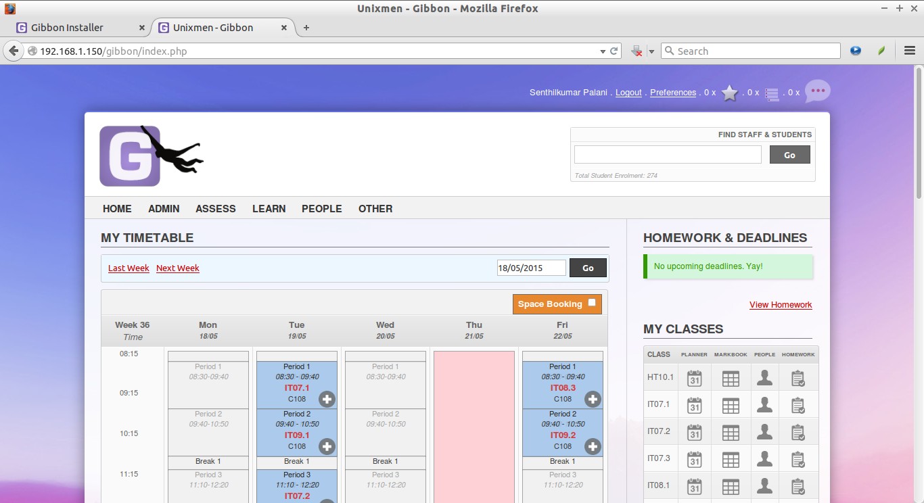Click the star likes icon

[729, 93]
